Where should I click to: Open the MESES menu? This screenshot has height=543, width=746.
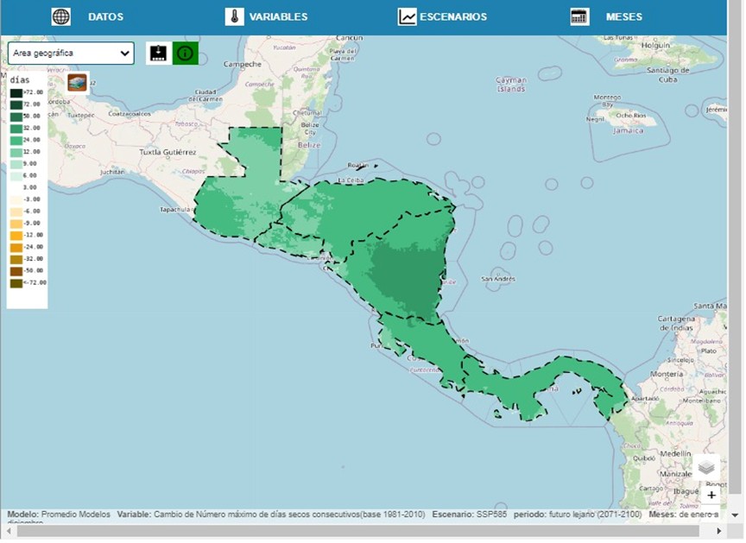(623, 17)
